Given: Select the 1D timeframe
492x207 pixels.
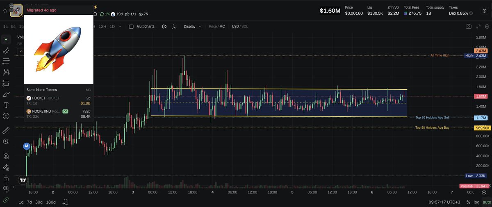Looking at the screenshot, I should point(112,27).
